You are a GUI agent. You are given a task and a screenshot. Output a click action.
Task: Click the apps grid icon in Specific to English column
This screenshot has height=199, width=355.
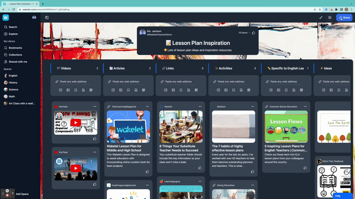tap(301, 90)
